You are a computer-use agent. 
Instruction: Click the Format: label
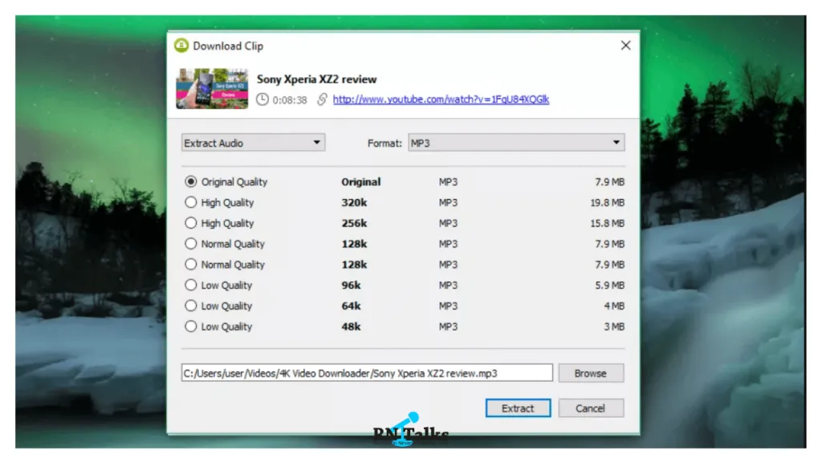click(x=385, y=143)
